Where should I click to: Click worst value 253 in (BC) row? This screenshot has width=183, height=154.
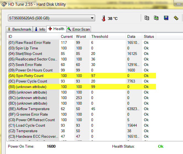click(79, 98)
